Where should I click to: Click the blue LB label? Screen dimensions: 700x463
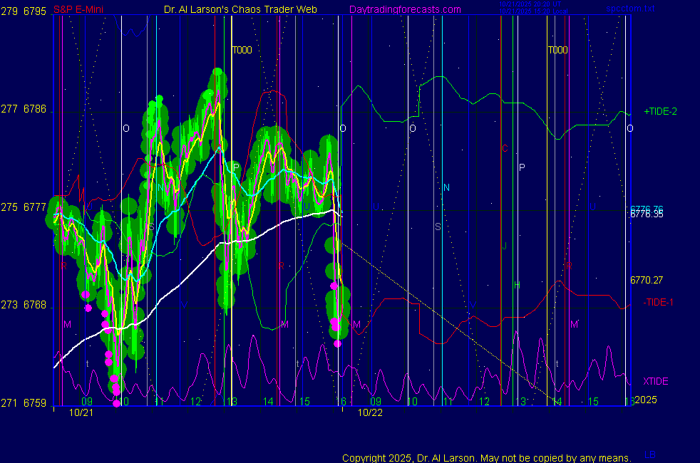tap(650, 454)
